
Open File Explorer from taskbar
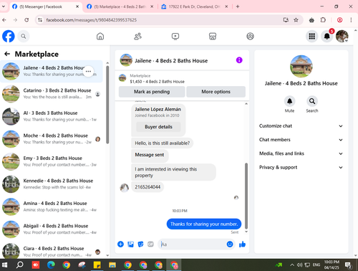(x=112, y=265)
